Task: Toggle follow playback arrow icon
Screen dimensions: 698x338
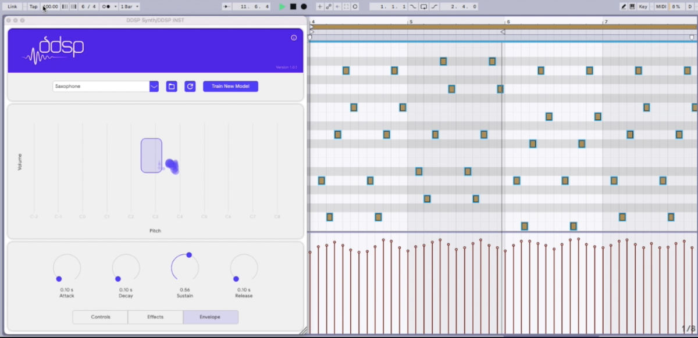Action: [226, 6]
